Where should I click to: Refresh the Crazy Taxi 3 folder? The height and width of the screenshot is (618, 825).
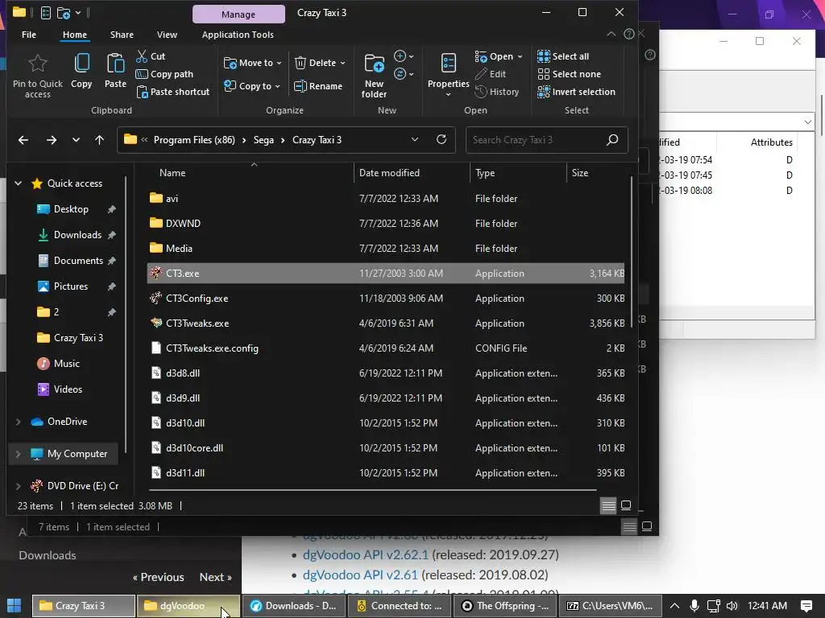(442, 139)
